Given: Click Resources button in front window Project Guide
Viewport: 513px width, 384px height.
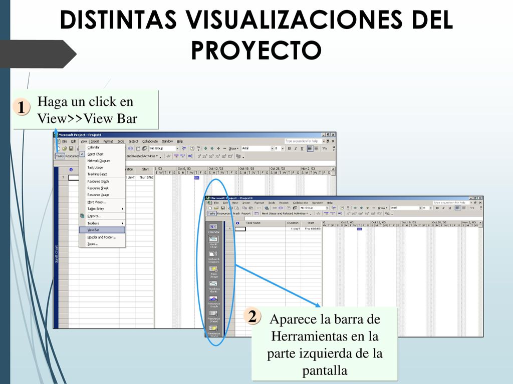Looking at the screenshot, I should (224, 213).
